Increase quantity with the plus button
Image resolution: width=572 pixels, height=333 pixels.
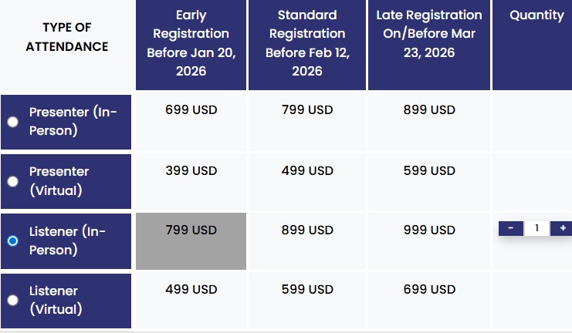pos(562,228)
